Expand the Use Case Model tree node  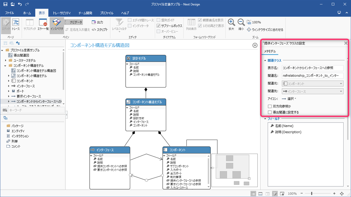tap(6, 60)
